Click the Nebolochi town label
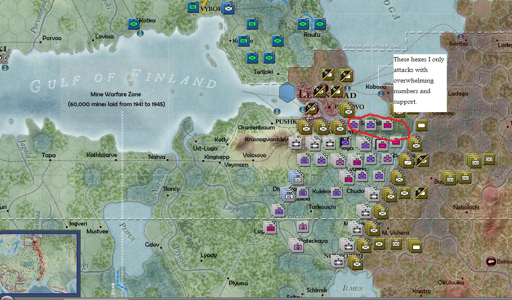Image resolution: width=512 pixels, height=300 pixels. coord(466,207)
